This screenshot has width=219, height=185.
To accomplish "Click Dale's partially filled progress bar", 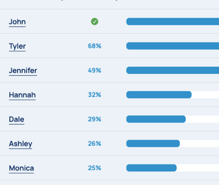I will 173,119.
